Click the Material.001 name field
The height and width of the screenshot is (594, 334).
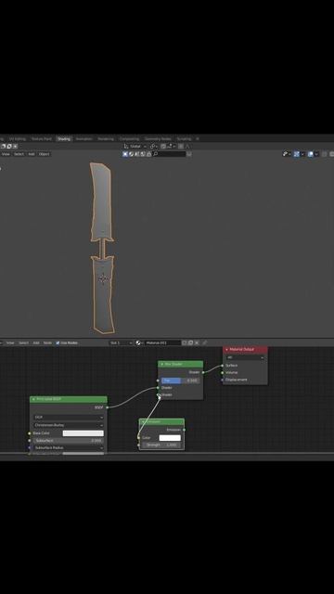(162, 342)
